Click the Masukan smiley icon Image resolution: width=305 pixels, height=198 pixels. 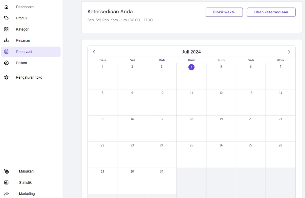click(6, 171)
